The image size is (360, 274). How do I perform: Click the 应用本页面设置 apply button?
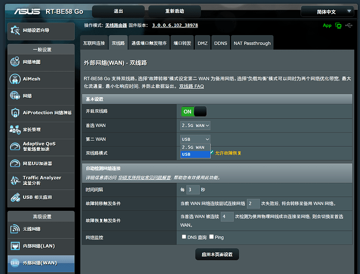pyautogui.click(x=217, y=254)
